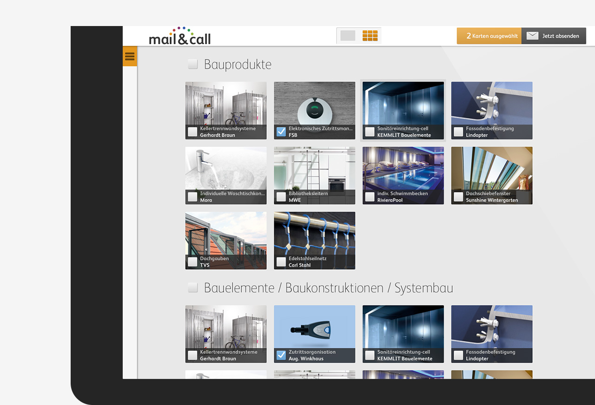Click TVS manufacturer label
The width and height of the screenshot is (595, 405).
pos(205,266)
